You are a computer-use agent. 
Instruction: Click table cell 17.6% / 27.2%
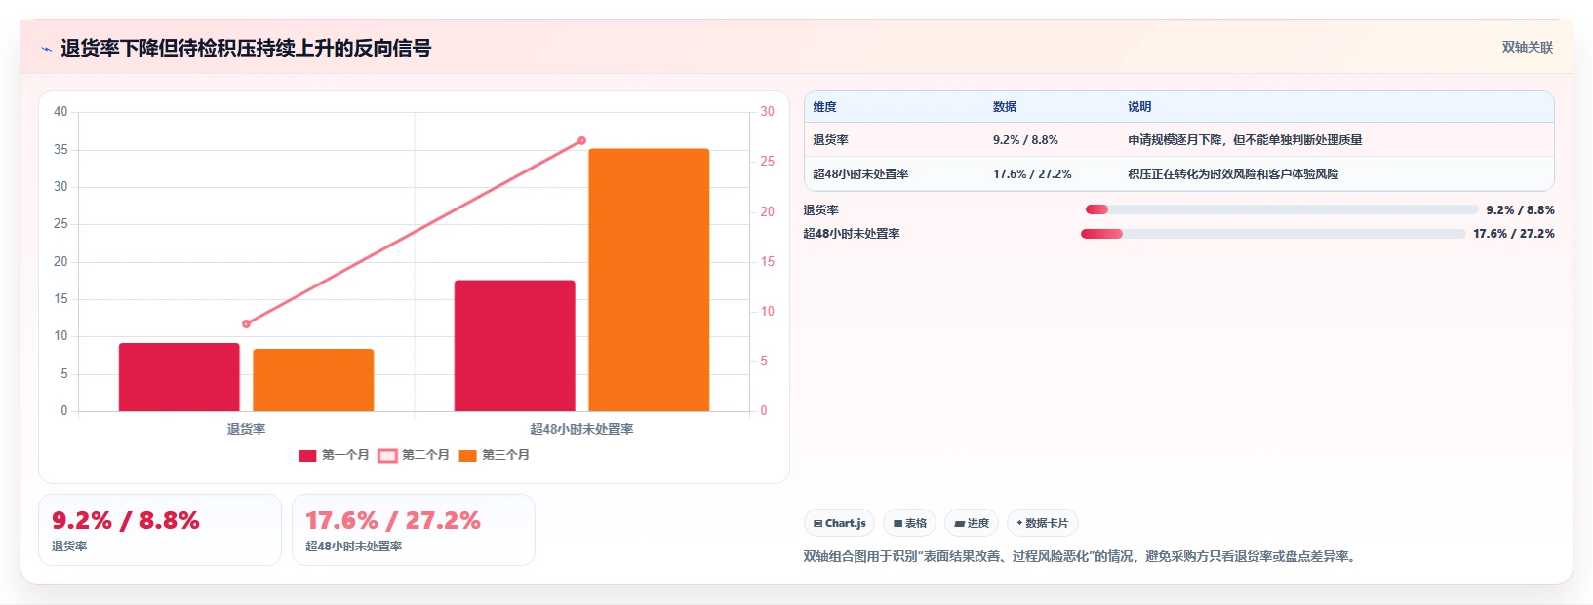click(x=1032, y=174)
